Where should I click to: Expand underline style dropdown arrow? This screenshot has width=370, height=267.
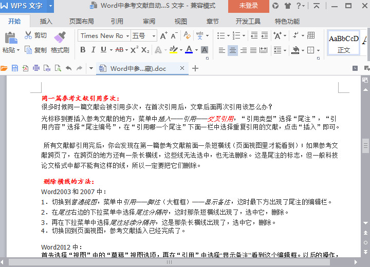pyautogui.click(x=111, y=50)
